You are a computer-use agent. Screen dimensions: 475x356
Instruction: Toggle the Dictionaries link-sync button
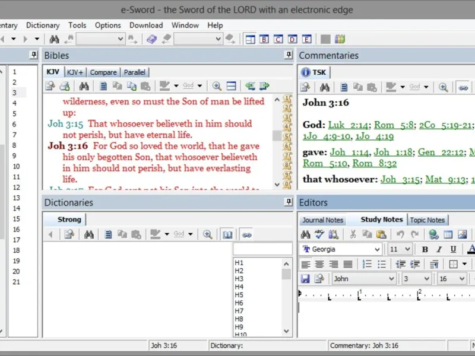pos(246,234)
